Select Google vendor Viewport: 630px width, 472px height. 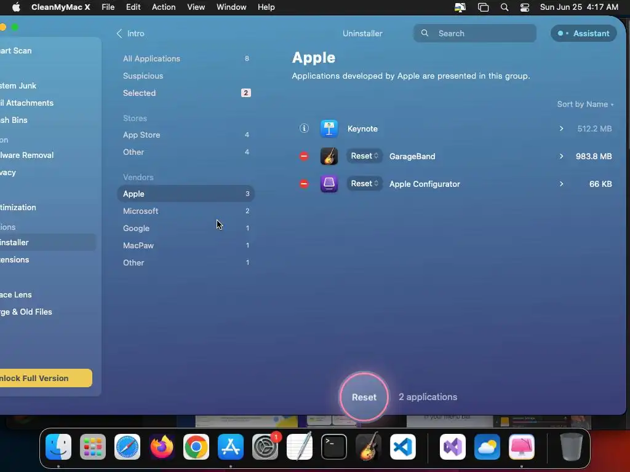pyautogui.click(x=186, y=229)
